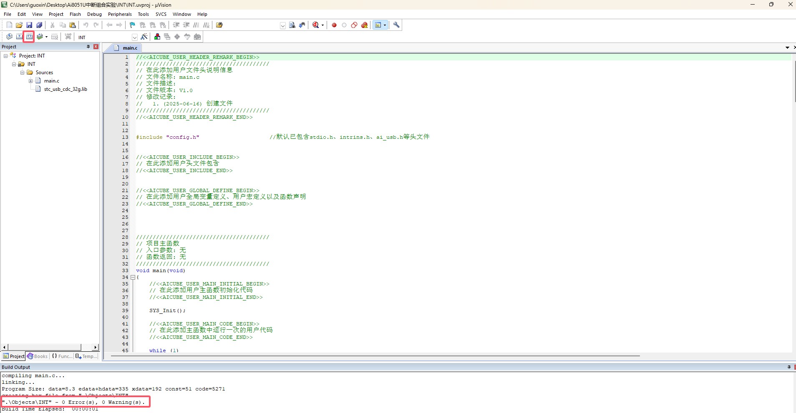
Task: Open Configuration wrench icon
Action: coord(396,25)
